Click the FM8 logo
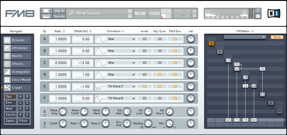Viewport: 287px width, 135px height. tap(20, 14)
